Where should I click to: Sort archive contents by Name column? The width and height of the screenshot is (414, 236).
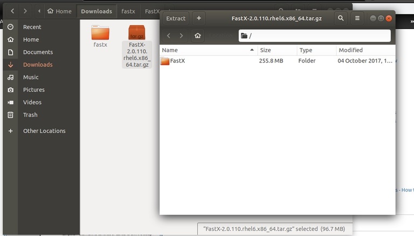click(208, 50)
